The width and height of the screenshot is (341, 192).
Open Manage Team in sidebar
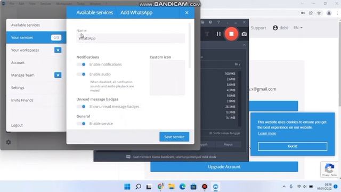[x=36, y=75]
